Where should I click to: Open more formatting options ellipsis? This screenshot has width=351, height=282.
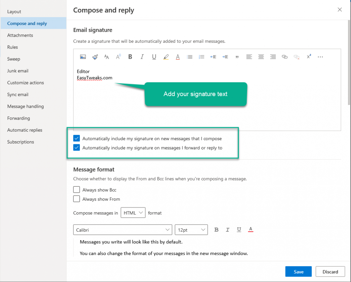click(320, 57)
